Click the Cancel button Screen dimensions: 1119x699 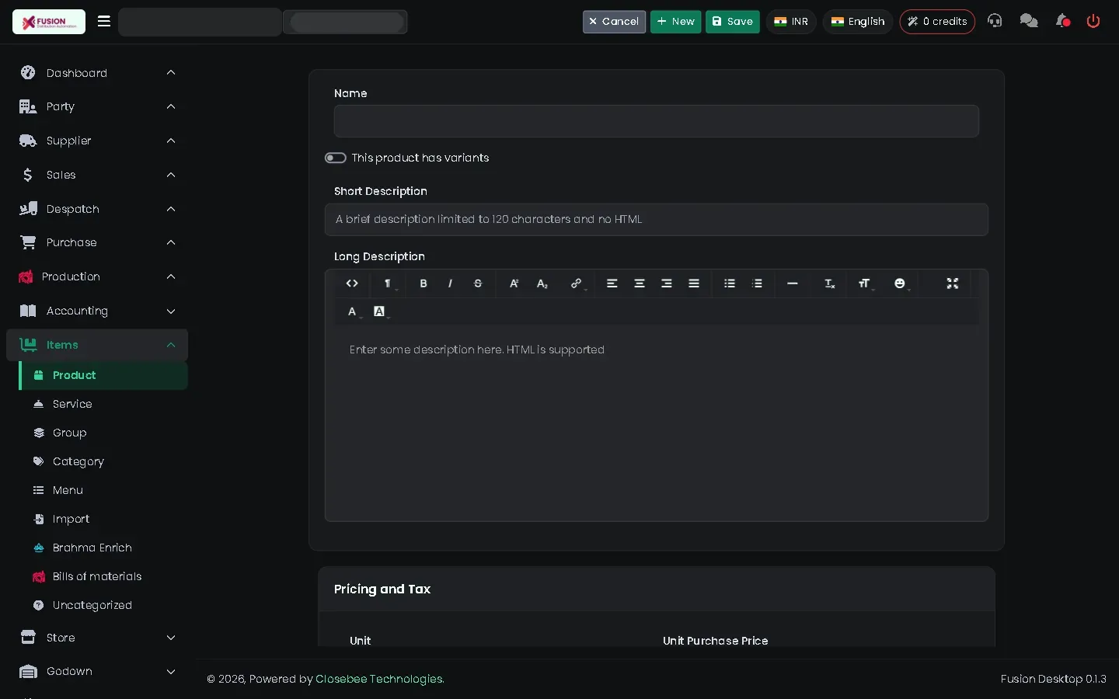(x=614, y=22)
